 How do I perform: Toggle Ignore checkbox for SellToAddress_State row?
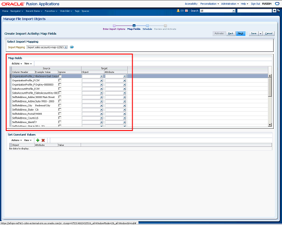[x=60, y=109]
